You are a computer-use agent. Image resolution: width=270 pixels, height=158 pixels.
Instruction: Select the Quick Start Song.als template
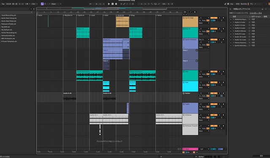(x=9, y=18)
